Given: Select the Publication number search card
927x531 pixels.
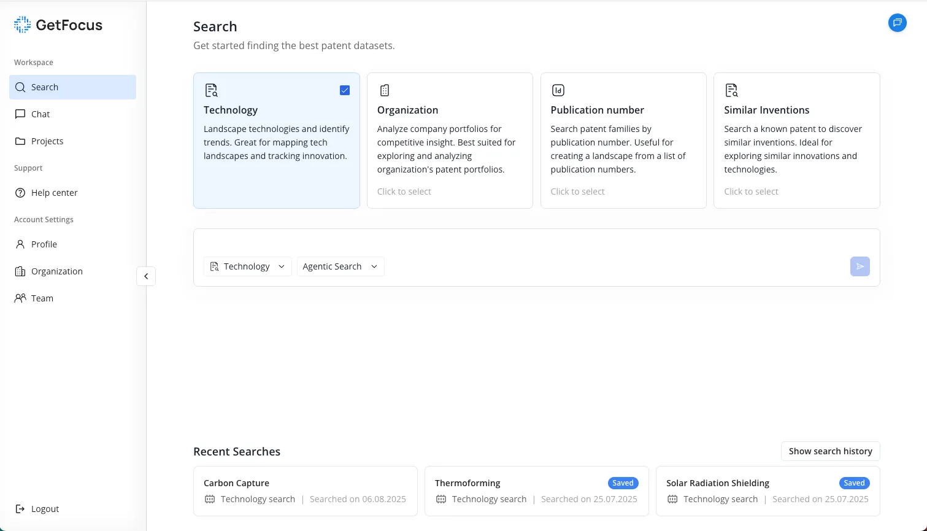Looking at the screenshot, I should click(623, 141).
